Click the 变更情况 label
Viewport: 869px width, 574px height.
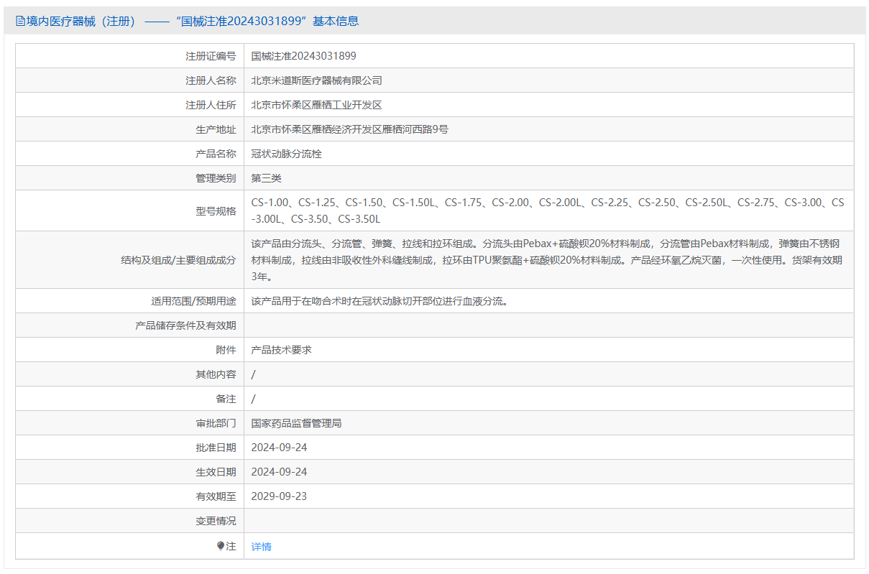[216, 521]
